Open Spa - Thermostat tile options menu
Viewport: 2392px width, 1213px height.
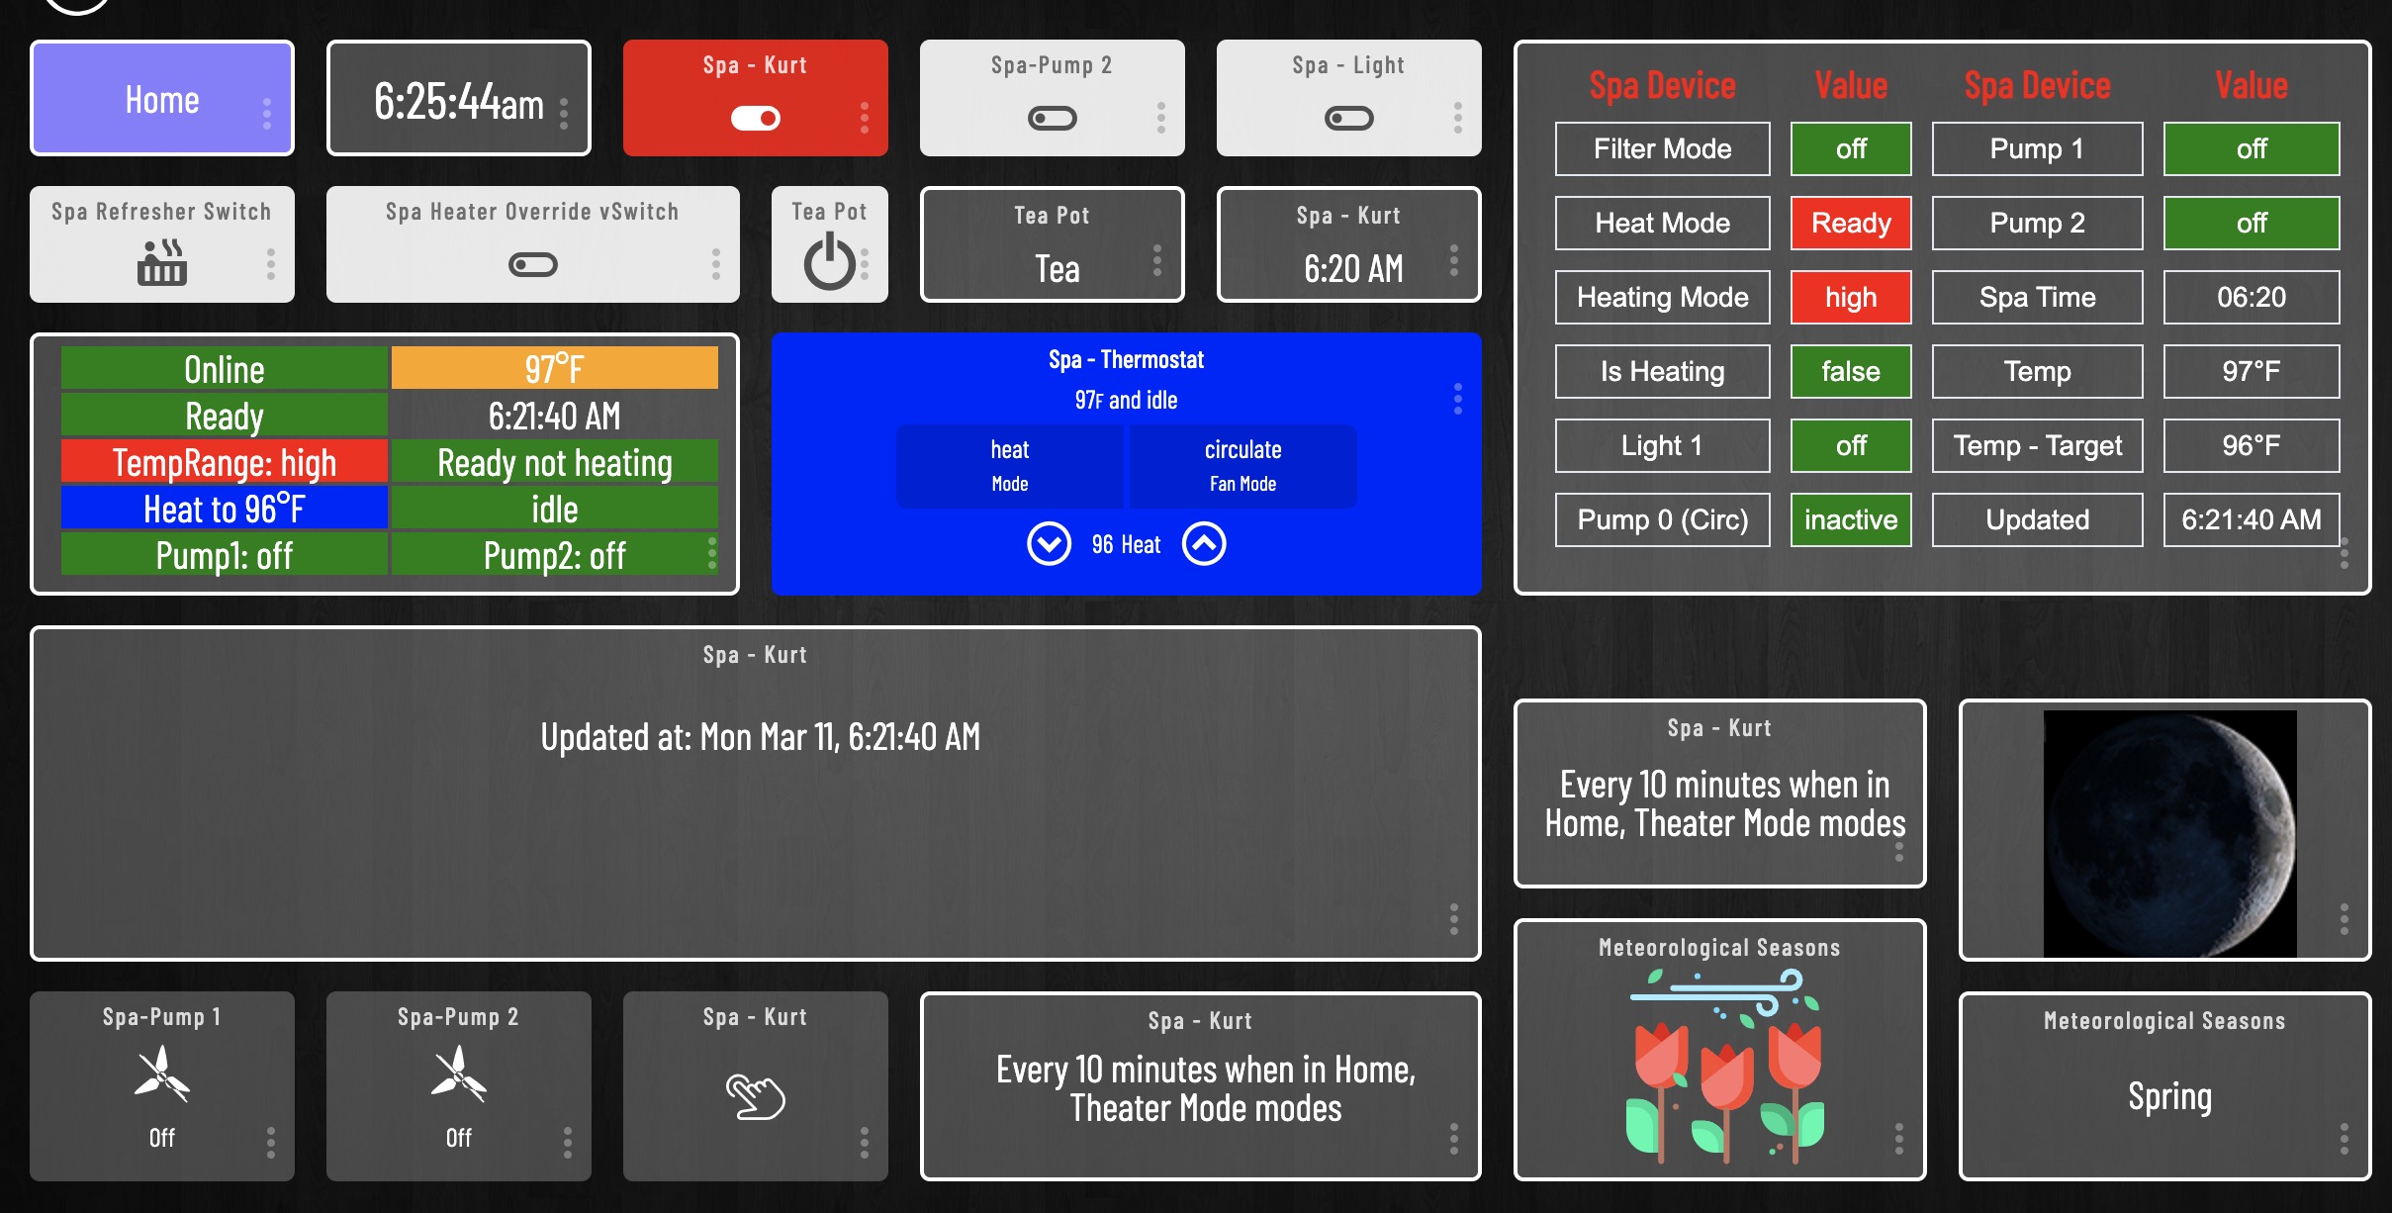click(1457, 399)
